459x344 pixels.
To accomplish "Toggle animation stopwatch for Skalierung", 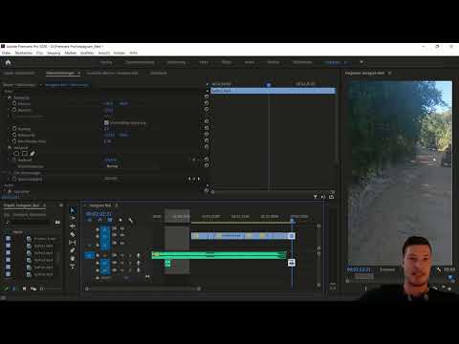I will [x=14, y=110].
